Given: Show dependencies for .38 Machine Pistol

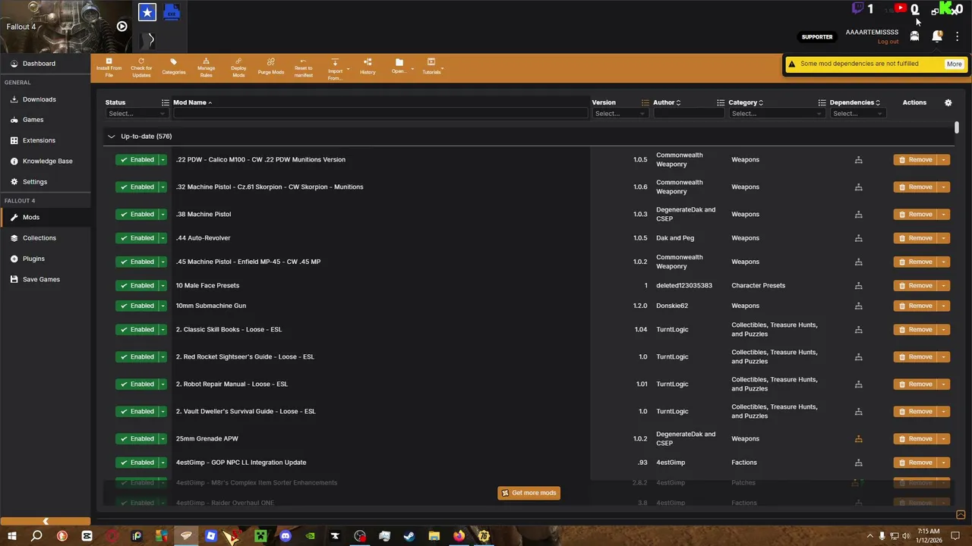Looking at the screenshot, I should pyautogui.click(x=859, y=215).
